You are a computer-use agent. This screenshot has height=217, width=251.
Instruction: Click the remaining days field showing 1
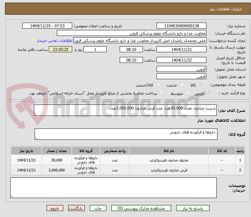click(x=95, y=49)
